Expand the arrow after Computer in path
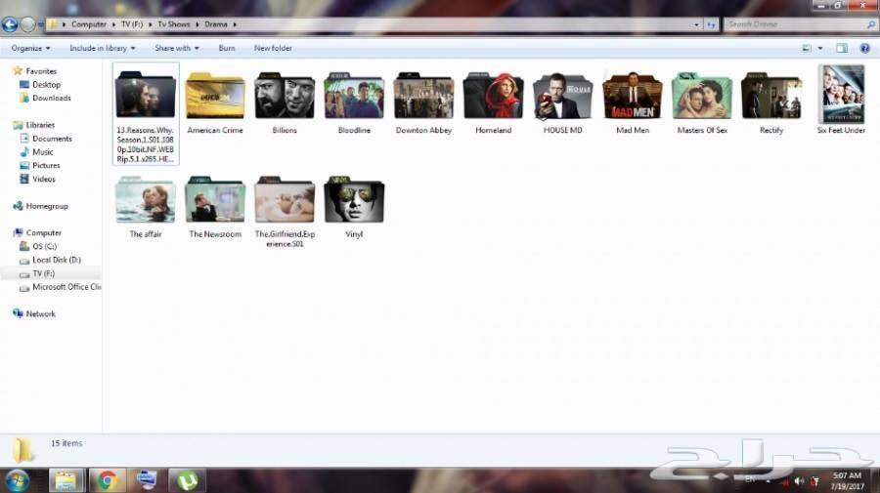Screen dimensions: 880x493 (114, 24)
